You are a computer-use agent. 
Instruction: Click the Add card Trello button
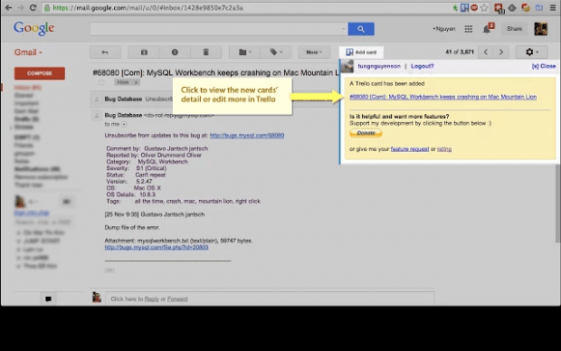(x=361, y=52)
